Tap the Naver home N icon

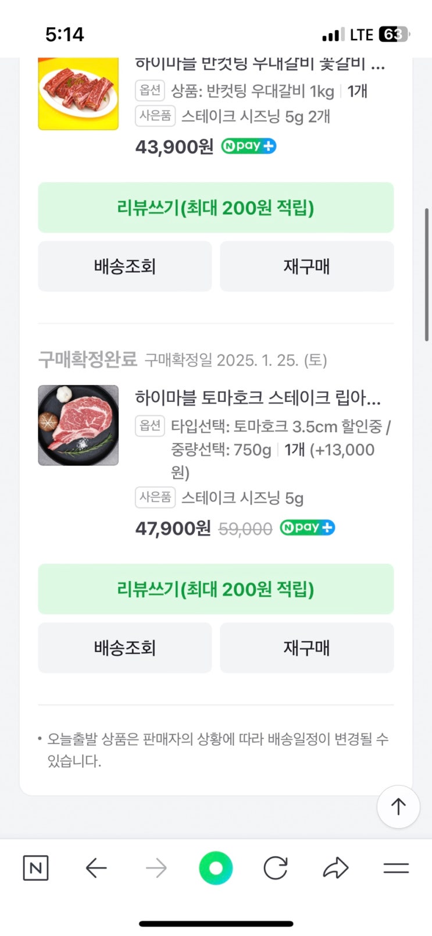pos(35,869)
